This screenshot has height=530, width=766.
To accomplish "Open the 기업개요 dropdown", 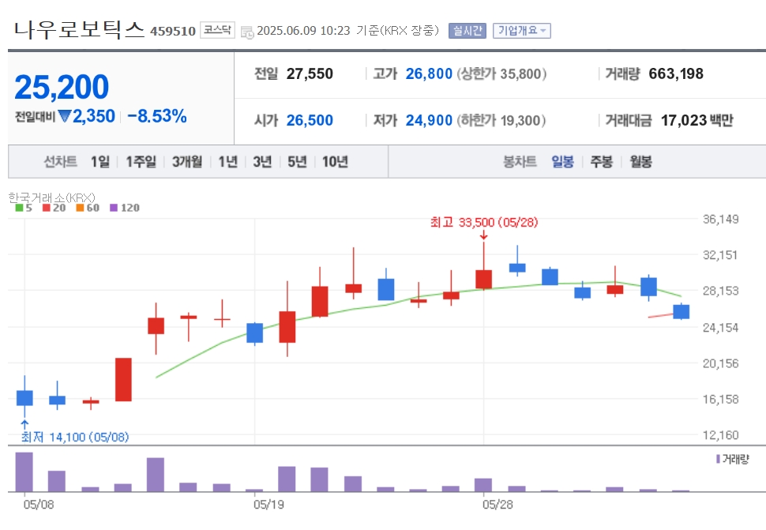I will (x=522, y=31).
